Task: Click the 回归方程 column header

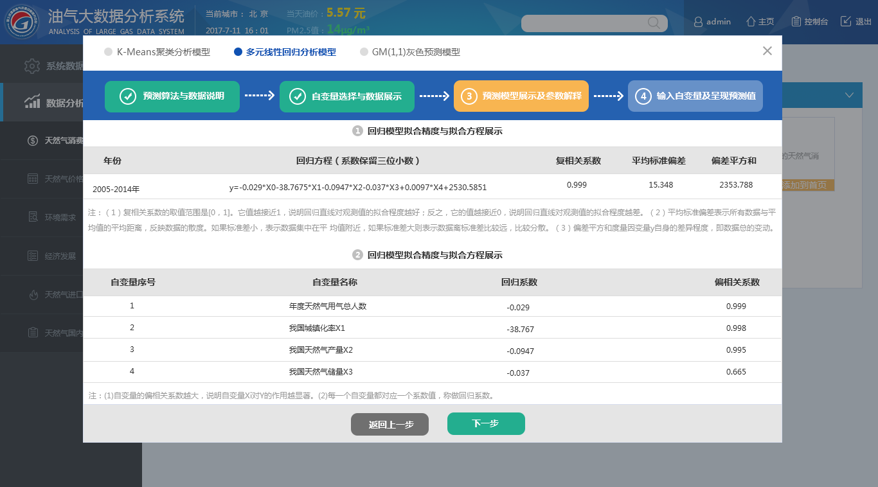Action: (358, 161)
